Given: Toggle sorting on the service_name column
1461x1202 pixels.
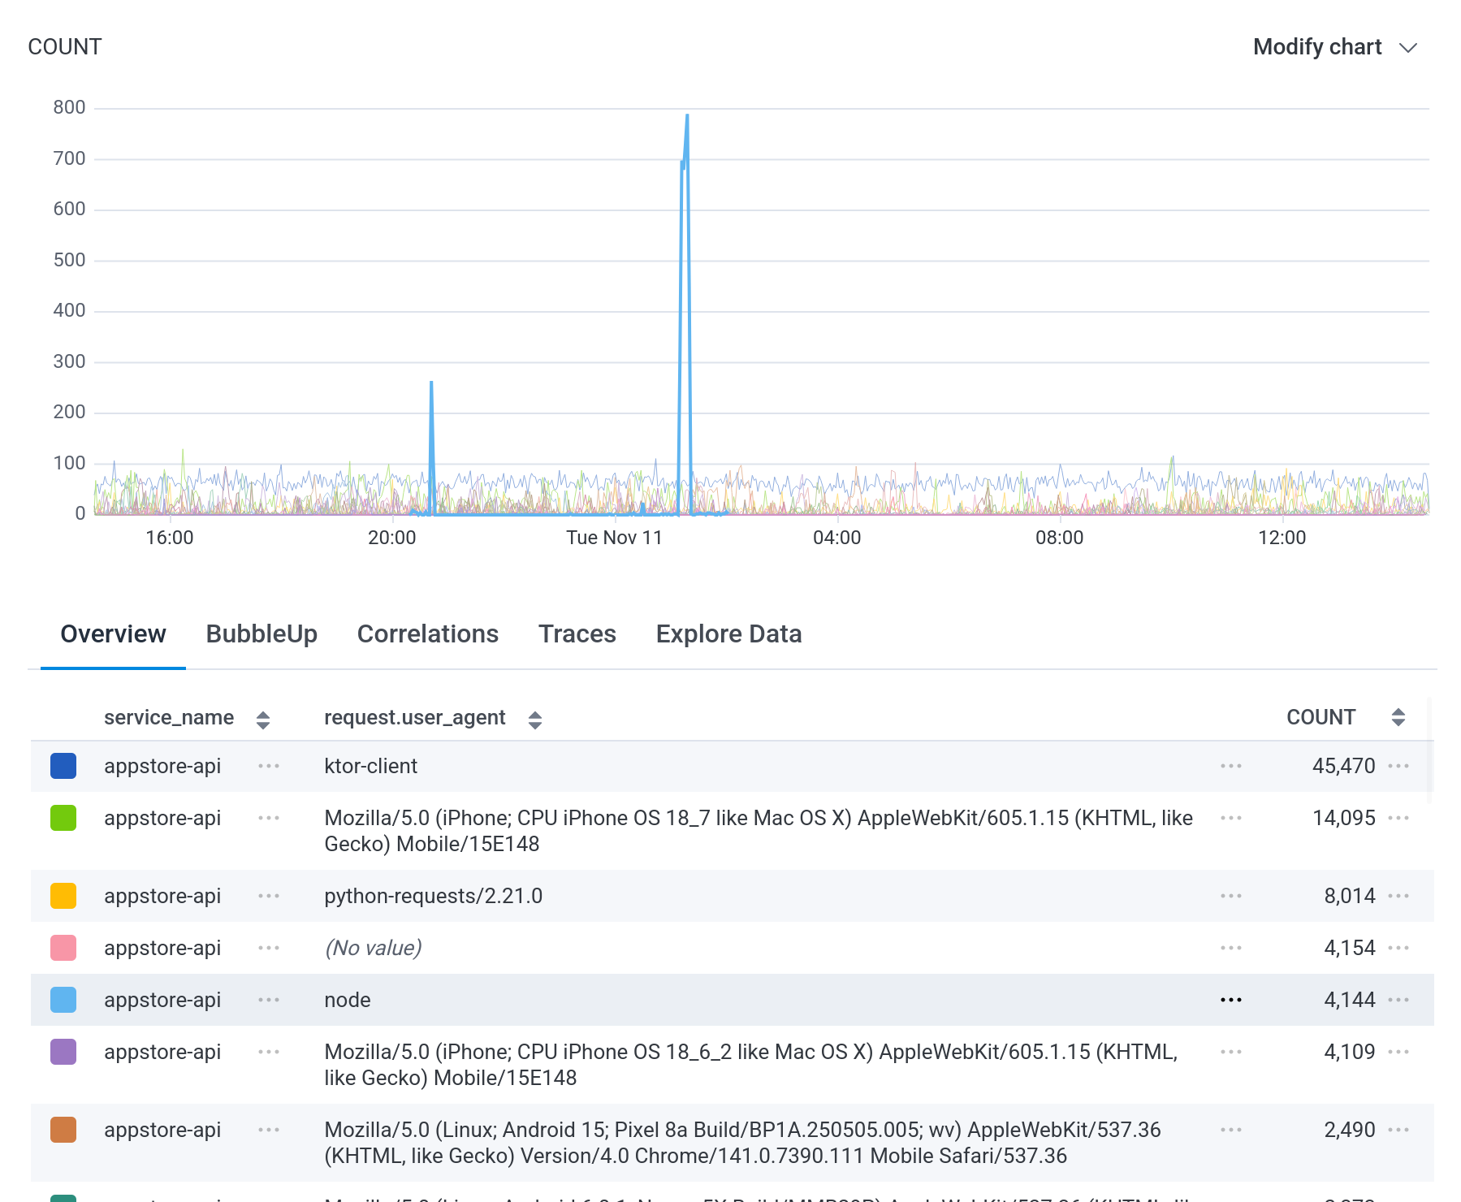Looking at the screenshot, I should [x=263, y=718].
